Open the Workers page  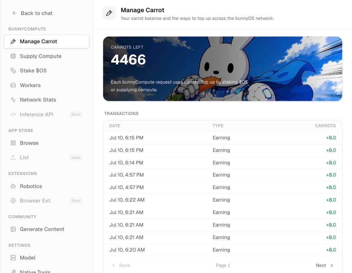point(47,85)
